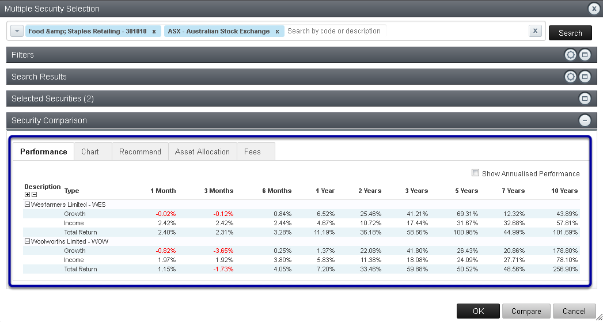603x322 pixels.
Task: Click Woolworths 3 Months growth value -3.65%
Action: [x=223, y=251]
